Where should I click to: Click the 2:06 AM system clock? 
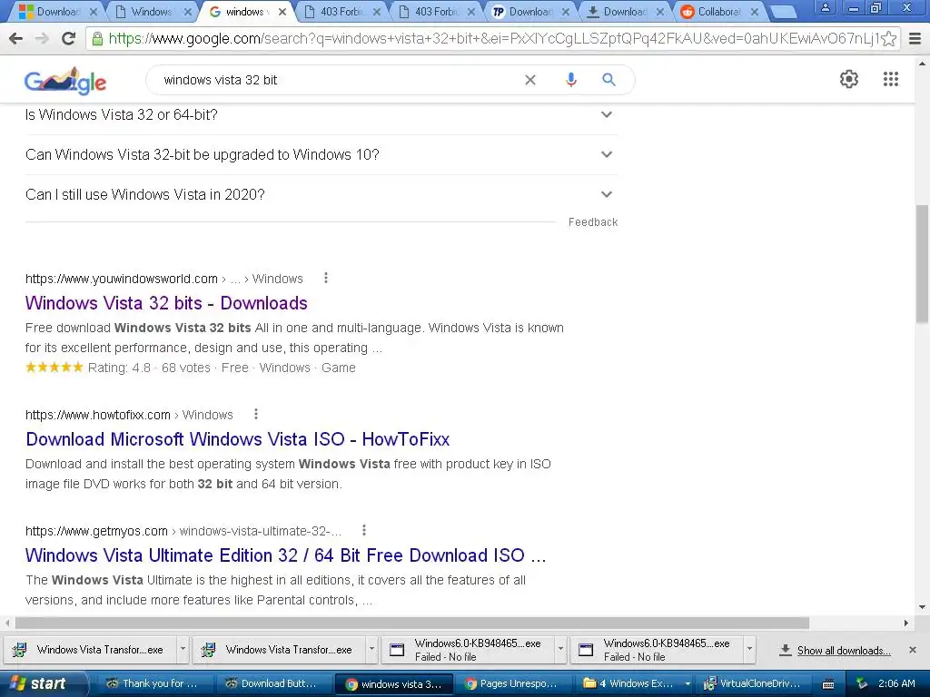pos(896,684)
